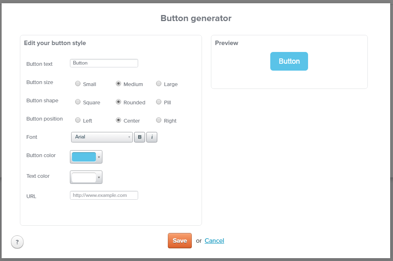Click the URL input field
This screenshot has height=261, width=393.
[104, 195]
